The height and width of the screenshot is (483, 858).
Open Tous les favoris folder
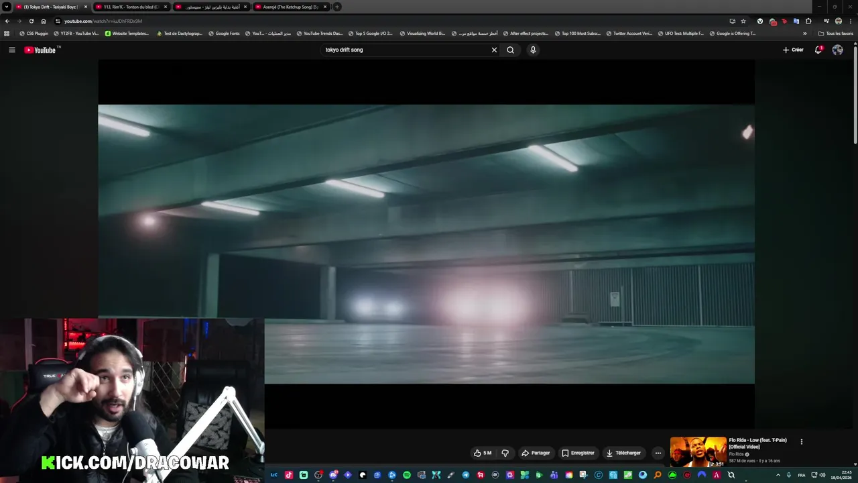835,34
